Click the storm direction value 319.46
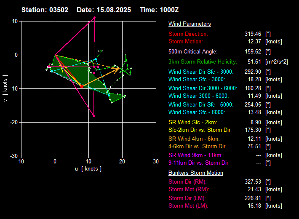The height and width of the screenshot is (219, 299). (253, 34)
